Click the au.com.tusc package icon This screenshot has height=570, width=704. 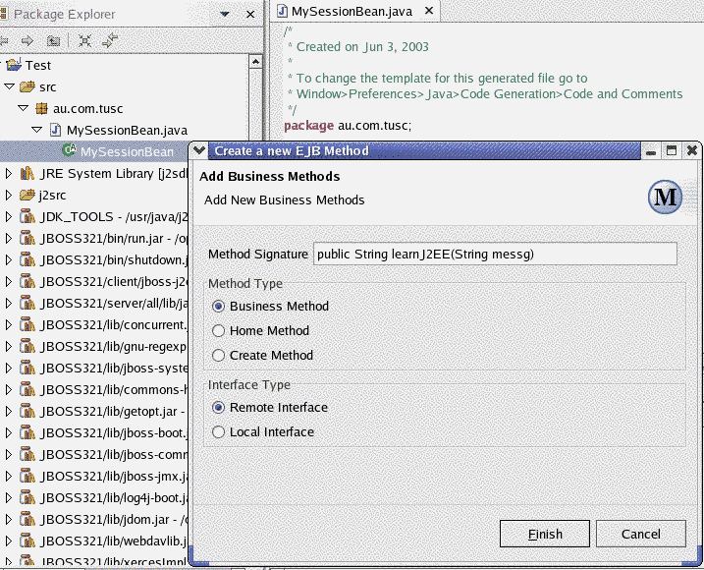tap(41, 108)
